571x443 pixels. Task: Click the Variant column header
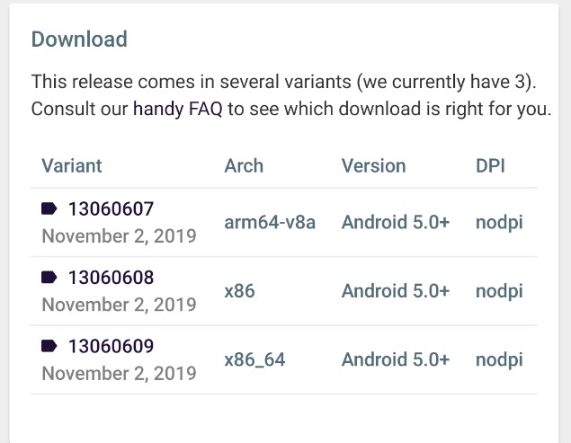(72, 166)
